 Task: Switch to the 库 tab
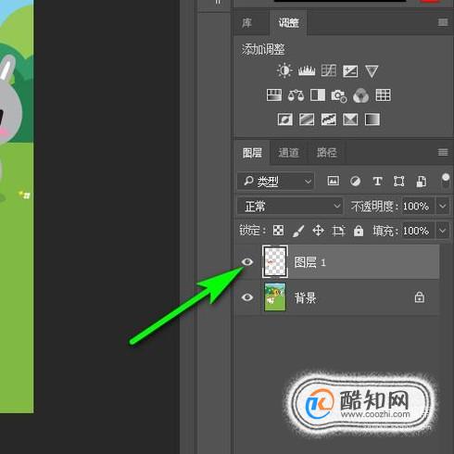pos(246,23)
